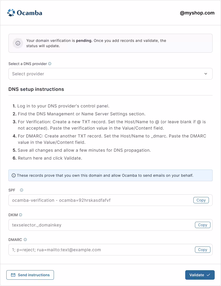This screenshot has height=286, width=221.
Task: Click the envelope icon on Send instructions
Action: (13, 275)
